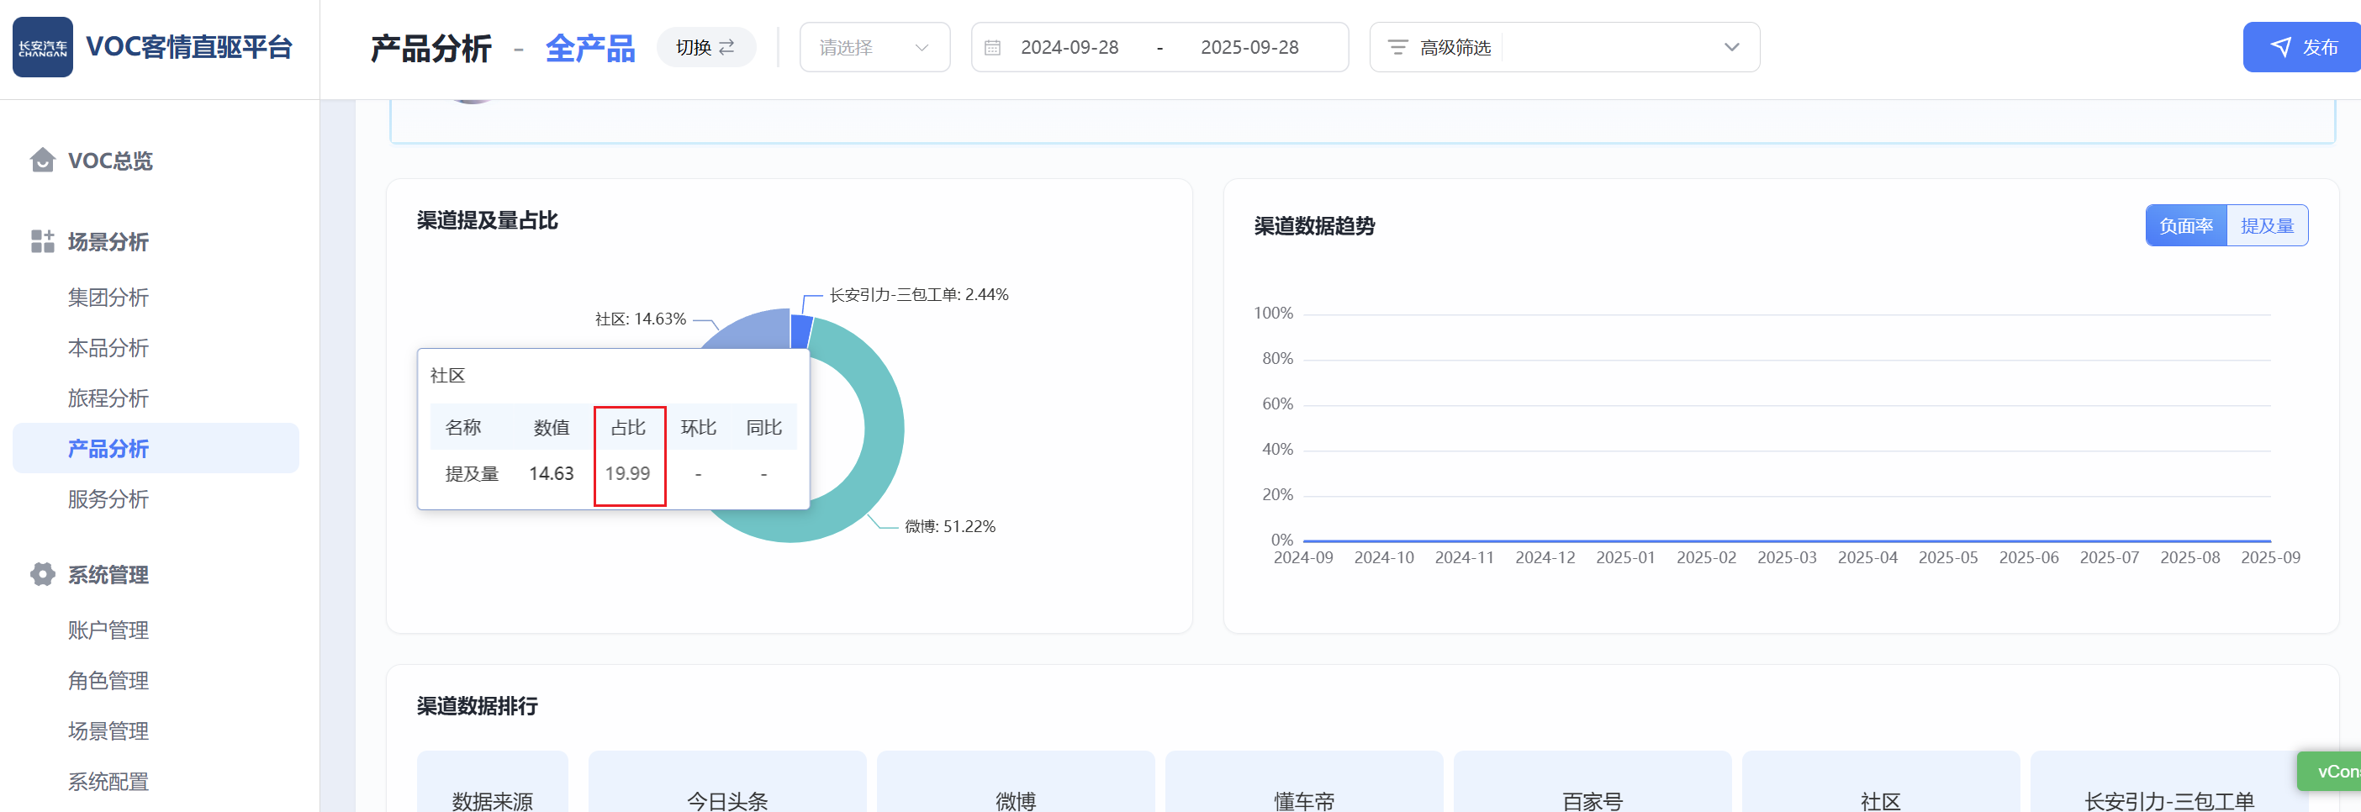This screenshot has width=2361, height=812.
Task: Click the 全产品 title link
Action: click(589, 49)
